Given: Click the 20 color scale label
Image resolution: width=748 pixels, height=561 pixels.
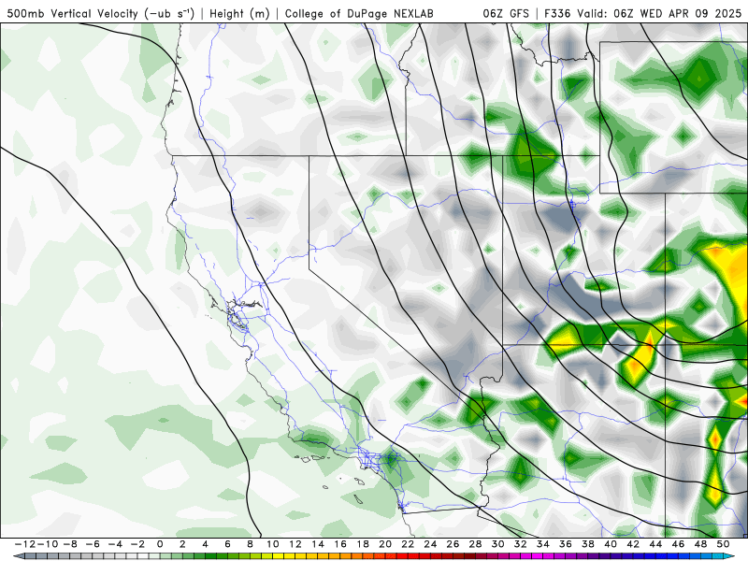Looking at the screenshot, I should point(385,544).
